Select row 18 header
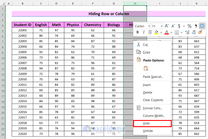Screen dimensions: 208x139 click(3, 102)
